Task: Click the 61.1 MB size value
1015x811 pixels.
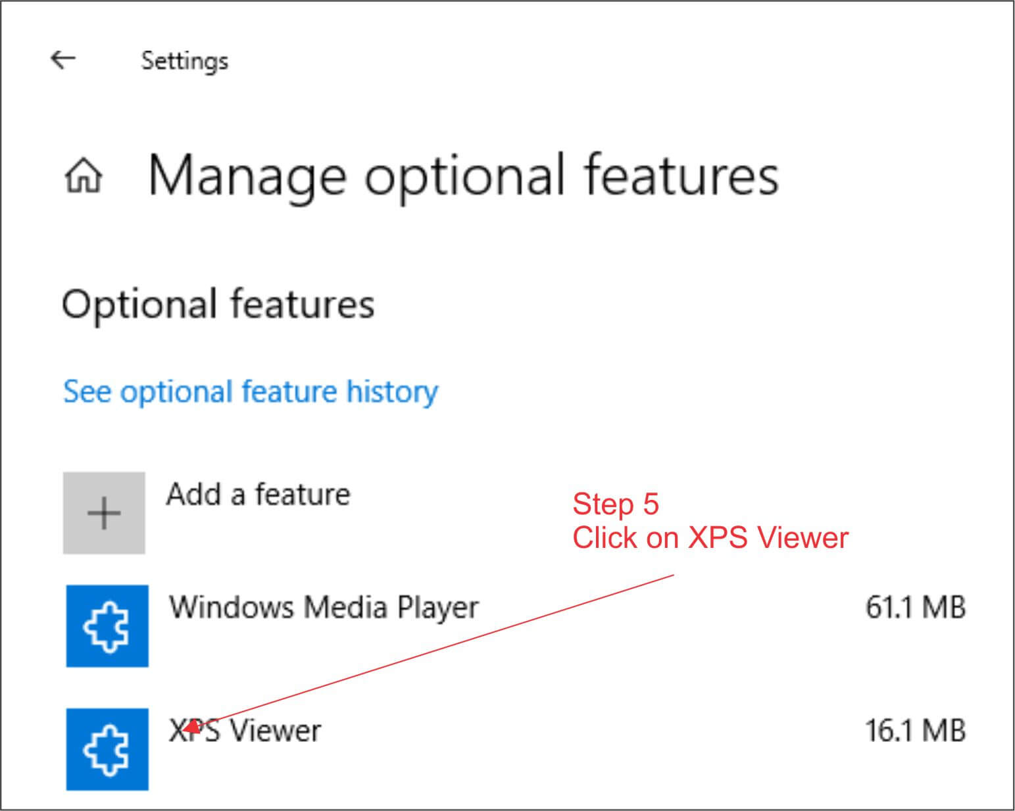Action: tap(915, 607)
